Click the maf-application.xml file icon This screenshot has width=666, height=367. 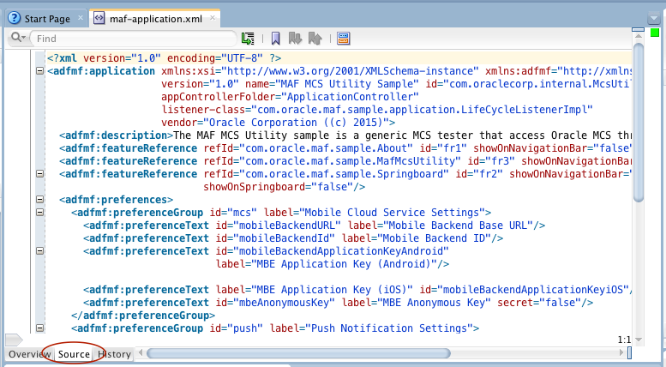click(99, 18)
